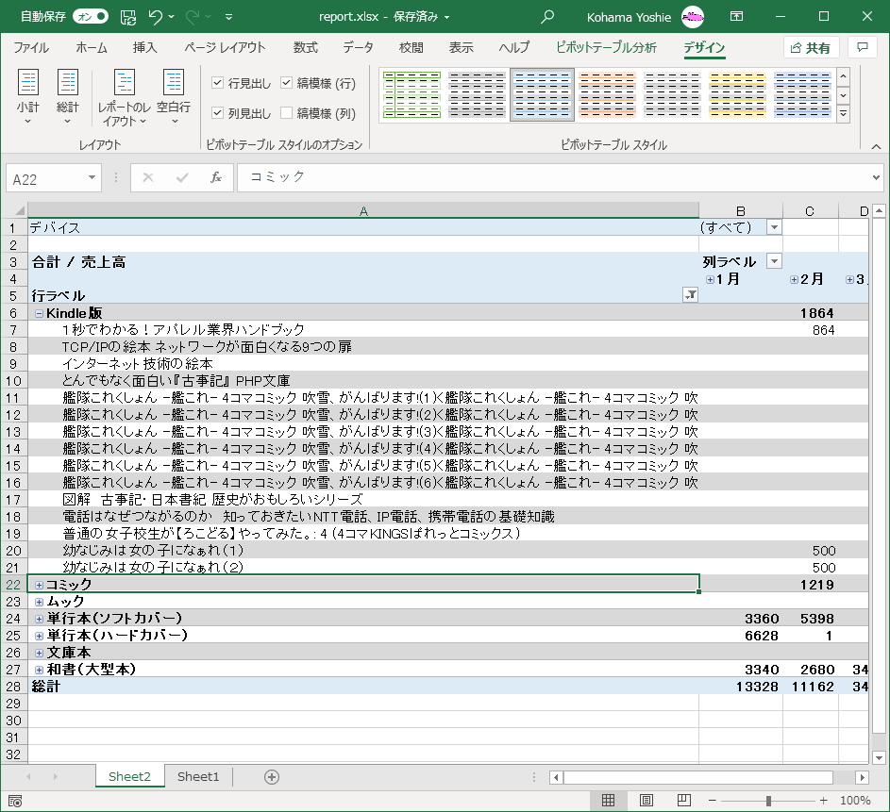Switch to the ピボットテーブル分析 tab

[x=606, y=48]
